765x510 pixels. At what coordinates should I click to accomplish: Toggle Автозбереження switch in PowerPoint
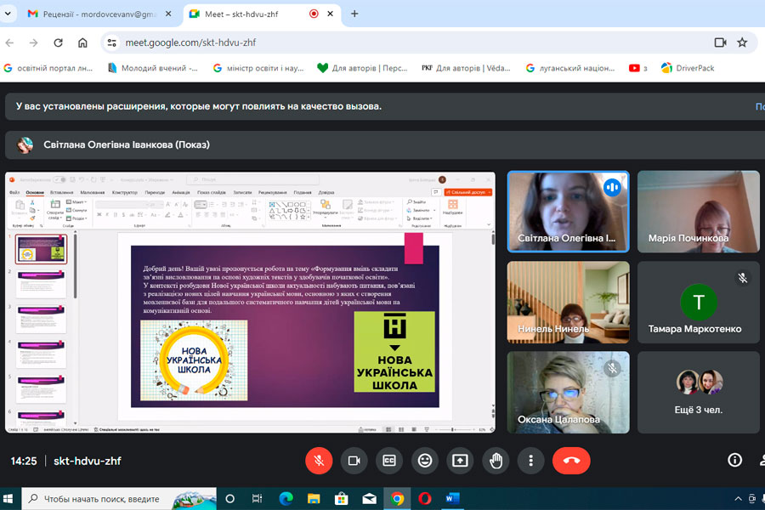click(x=59, y=179)
